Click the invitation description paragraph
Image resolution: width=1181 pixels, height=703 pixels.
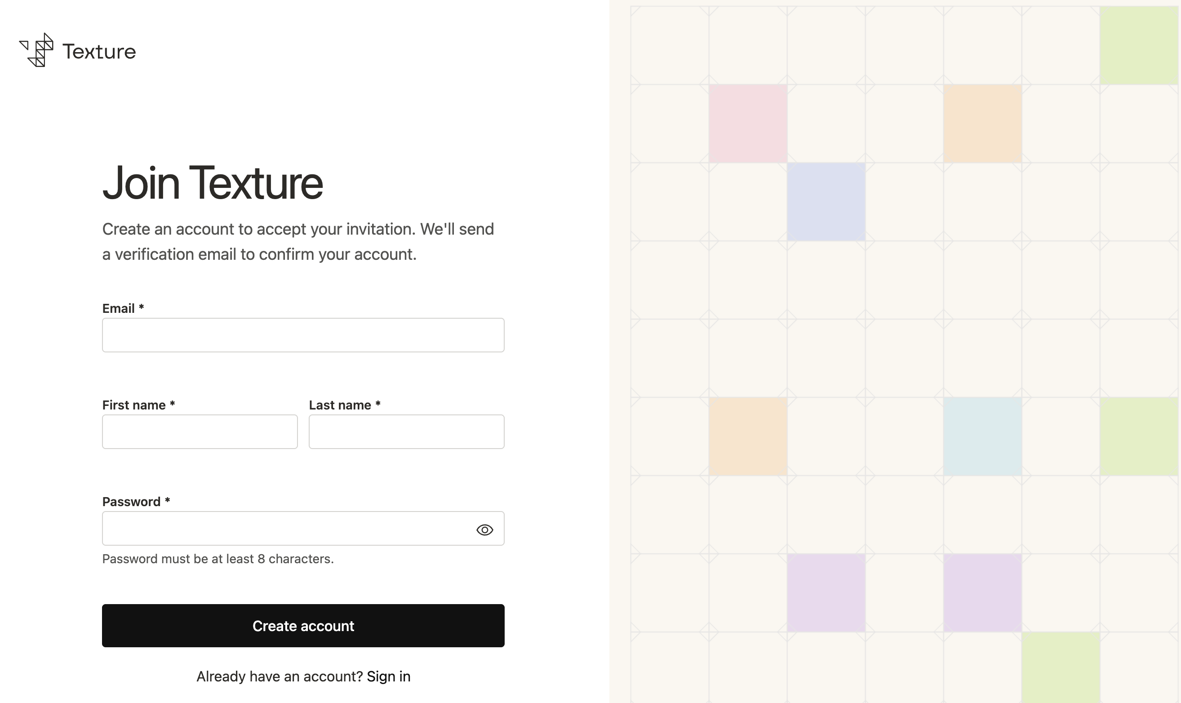[x=298, y=241]
